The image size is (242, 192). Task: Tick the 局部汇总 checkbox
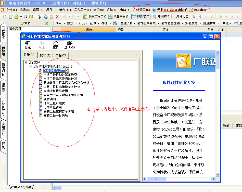coord(173,16)
